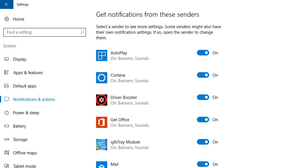Select Power & sleep category
The width and height of the screenshot is (286, 168).
26,113
